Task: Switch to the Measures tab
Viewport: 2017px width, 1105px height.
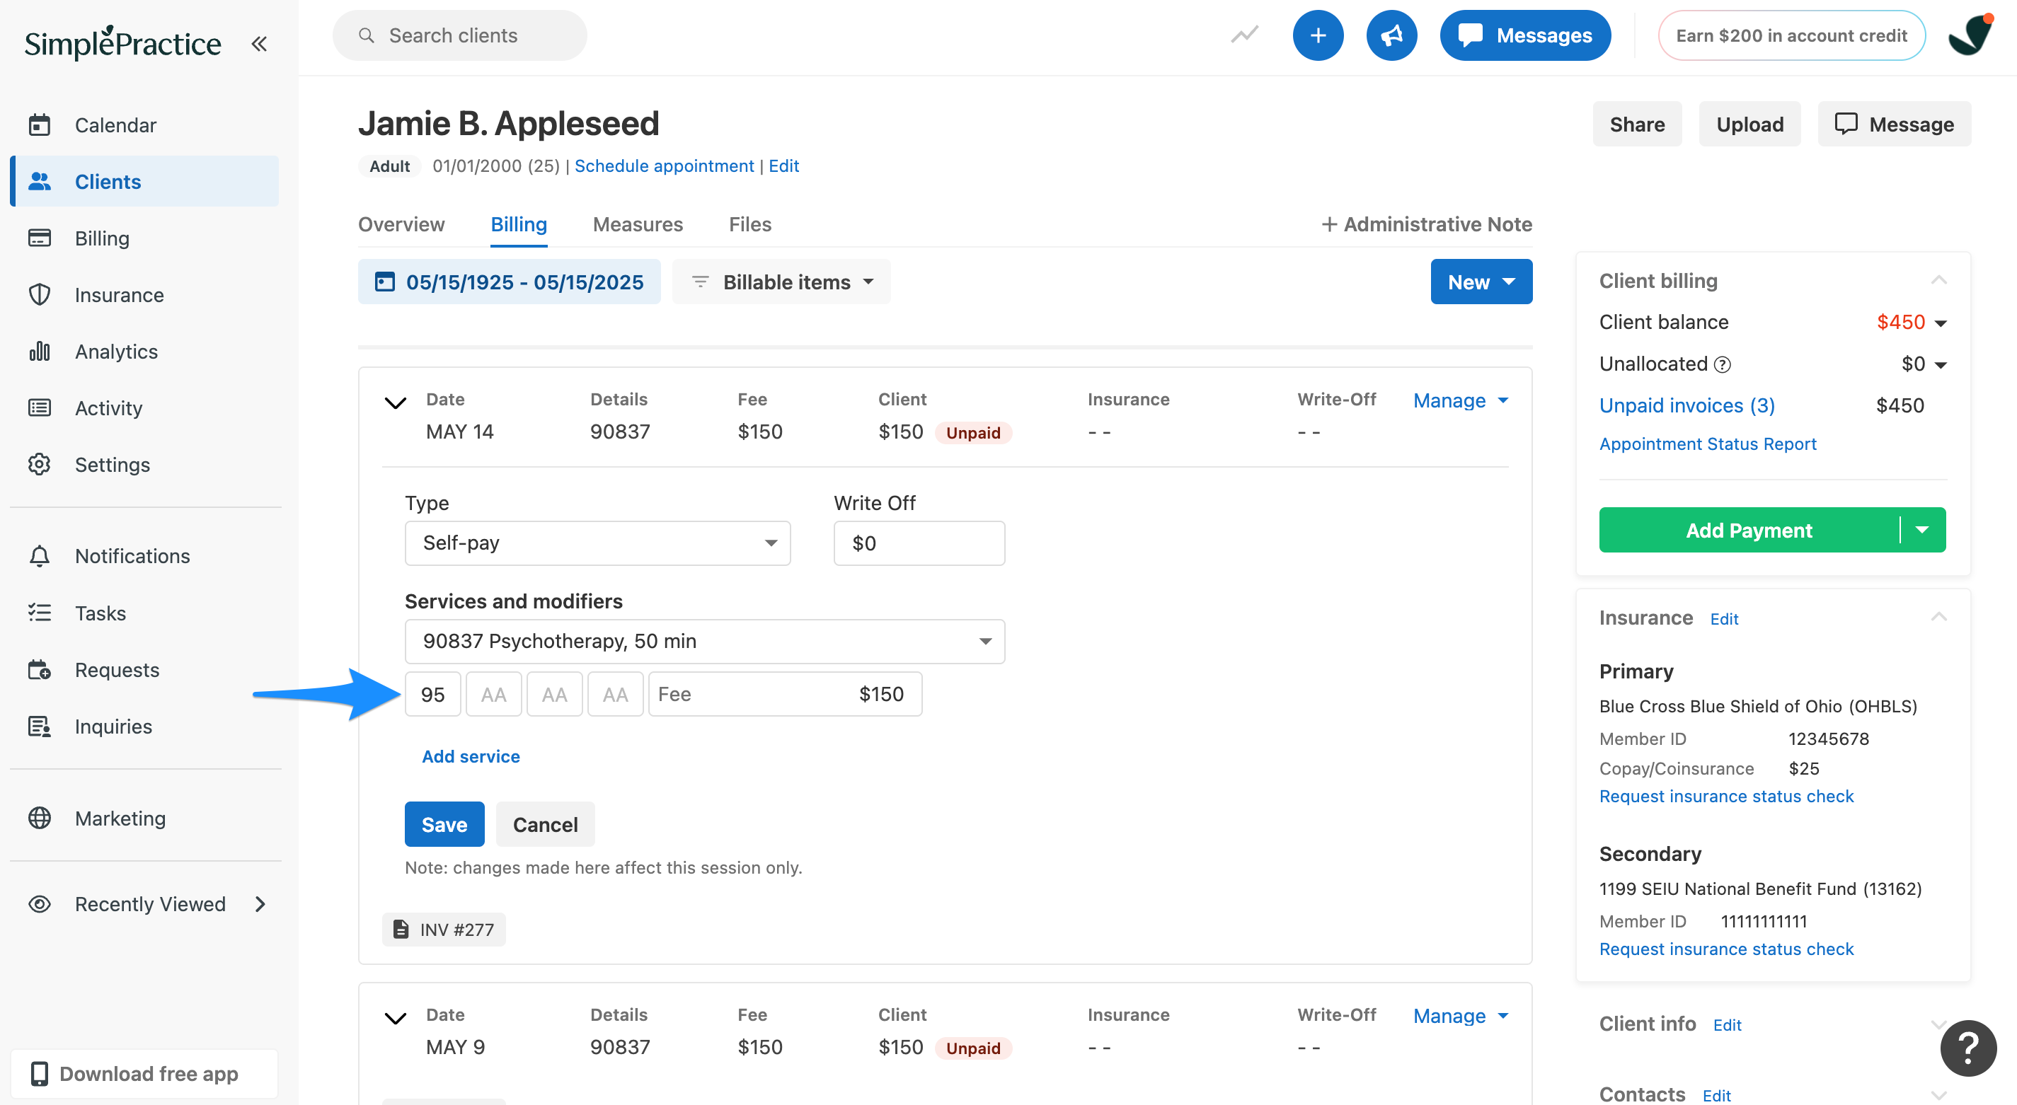Action: click(x=638, y=224)
